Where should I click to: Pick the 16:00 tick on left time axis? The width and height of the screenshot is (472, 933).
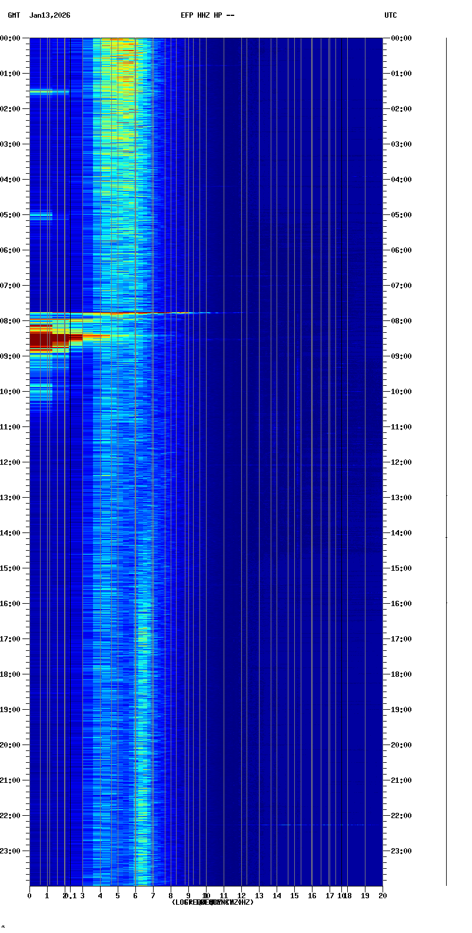[12, 604]
